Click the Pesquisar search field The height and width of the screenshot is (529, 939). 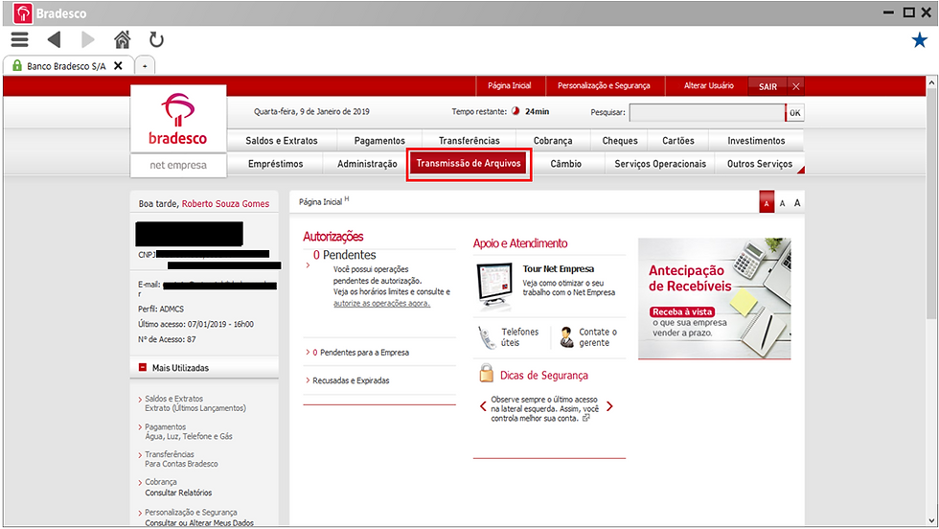[x=707, y=112]
